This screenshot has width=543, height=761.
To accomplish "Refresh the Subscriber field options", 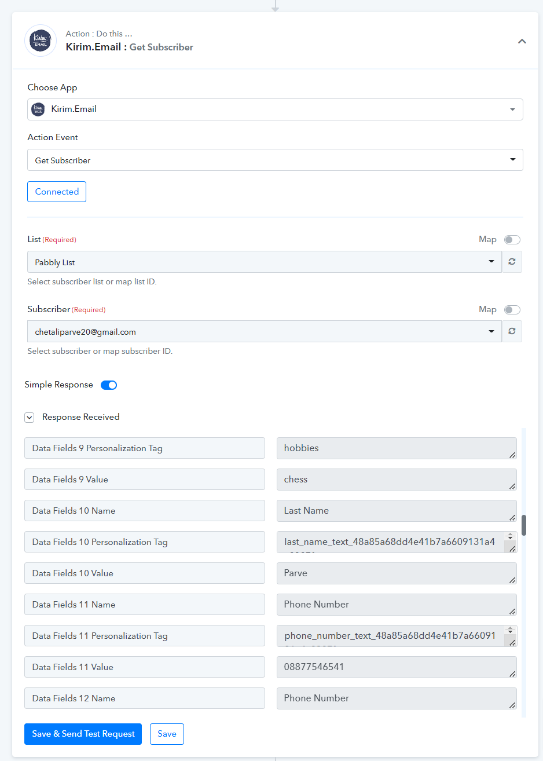I will pyautogui.click(x=512, y=331).
